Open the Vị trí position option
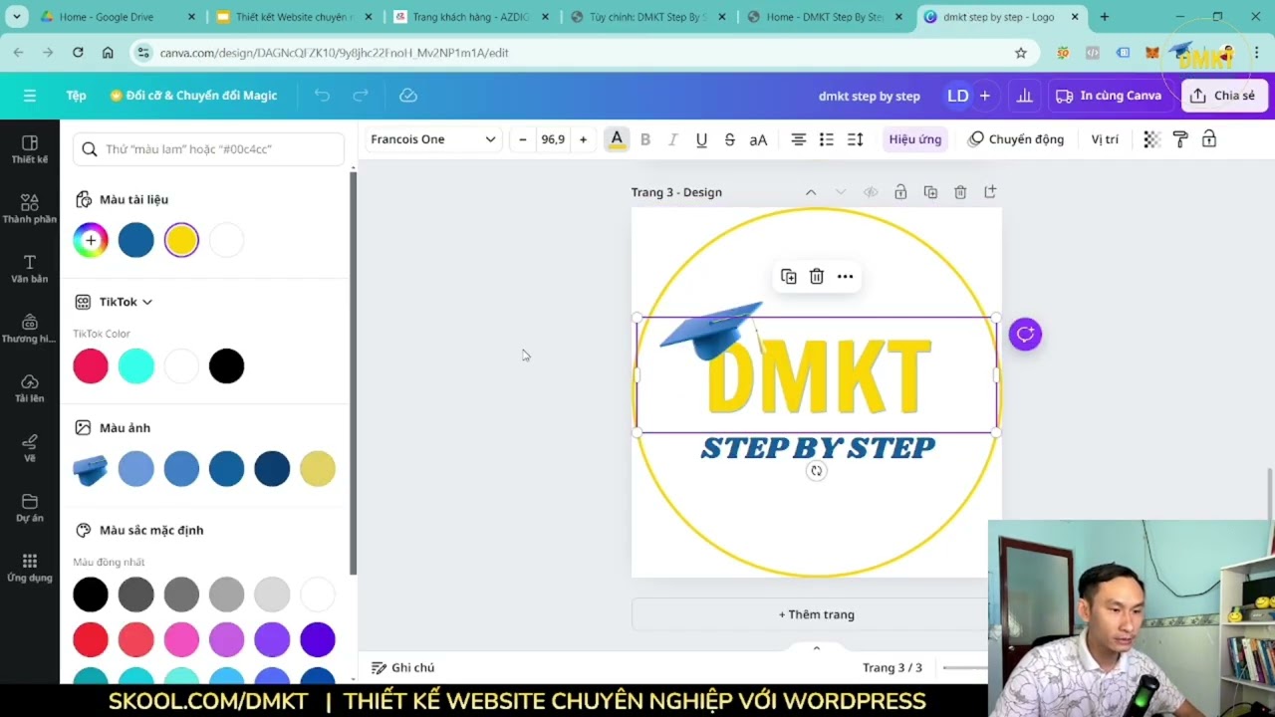 1105,139
